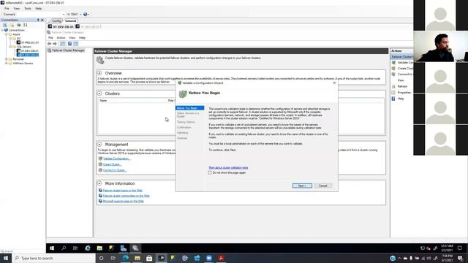Tick the 'Do not show this page again' checkbox
468x263 pixels.
[x=210, y=172]
